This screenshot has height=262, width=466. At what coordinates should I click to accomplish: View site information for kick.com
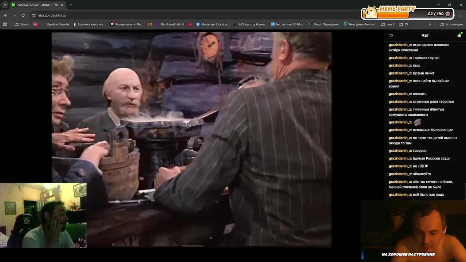click(33, 15)
